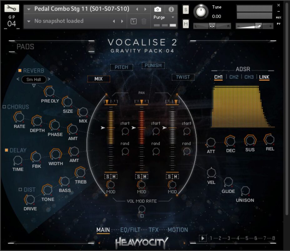
Task: Toggle the REVERB effect on or off
Action: 20,71
